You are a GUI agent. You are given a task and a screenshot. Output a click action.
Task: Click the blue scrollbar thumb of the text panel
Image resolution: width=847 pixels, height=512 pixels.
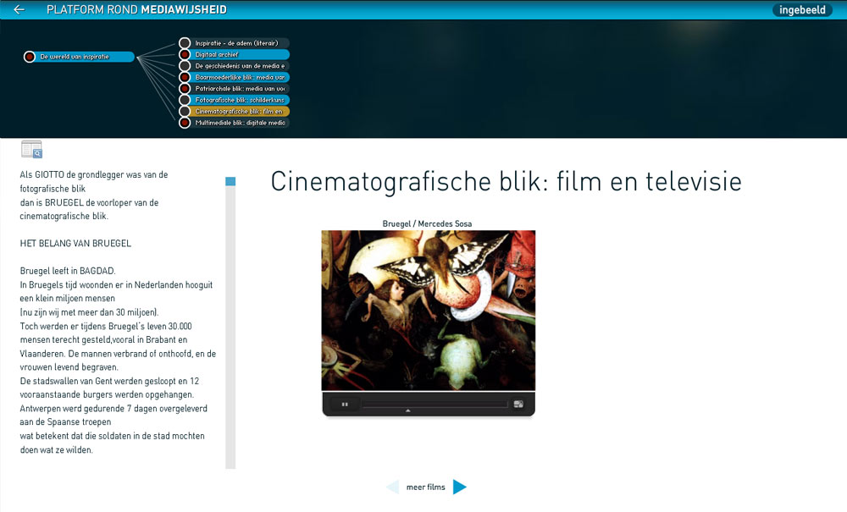point(230,181)
